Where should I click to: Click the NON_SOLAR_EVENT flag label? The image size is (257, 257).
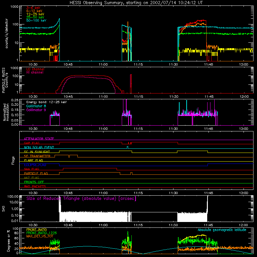[39, 147]
